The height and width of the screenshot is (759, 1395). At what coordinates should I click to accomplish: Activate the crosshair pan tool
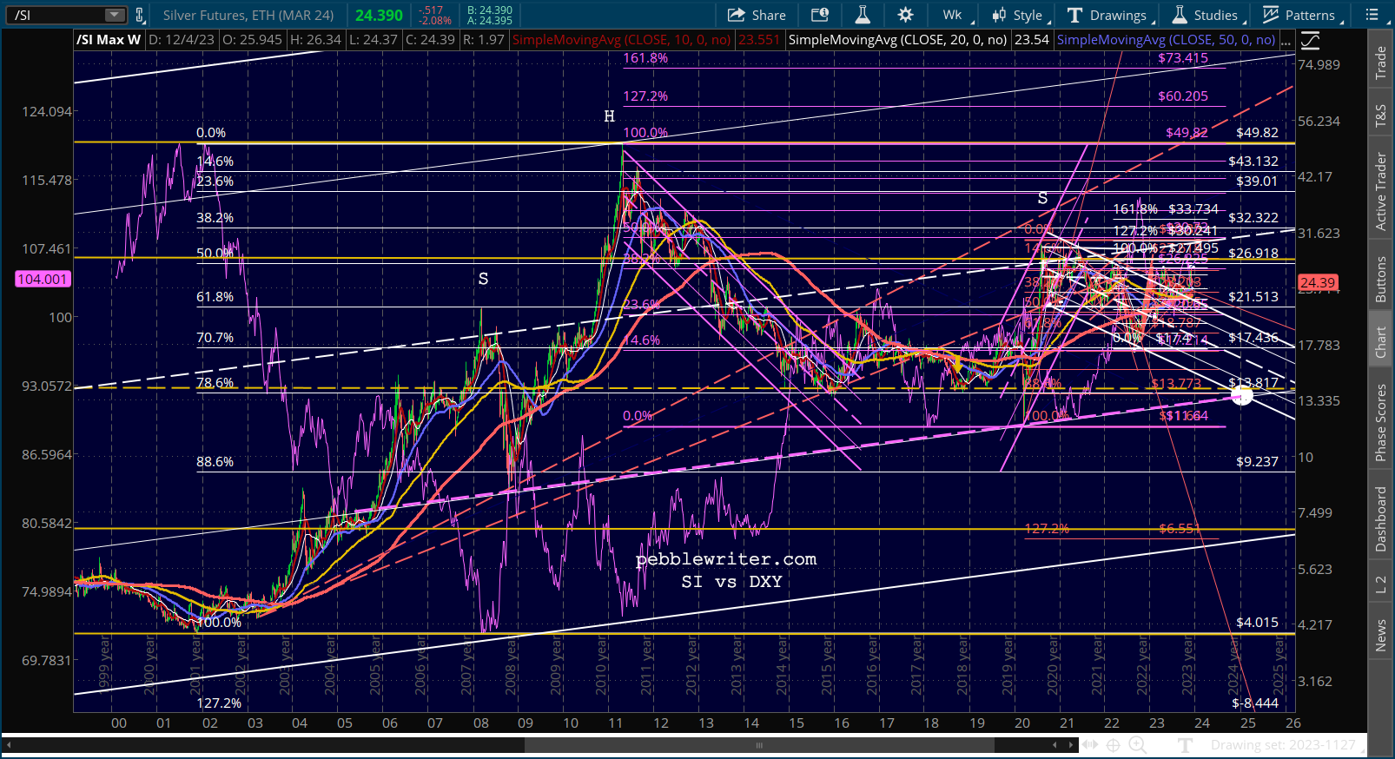click(1113, 744)
